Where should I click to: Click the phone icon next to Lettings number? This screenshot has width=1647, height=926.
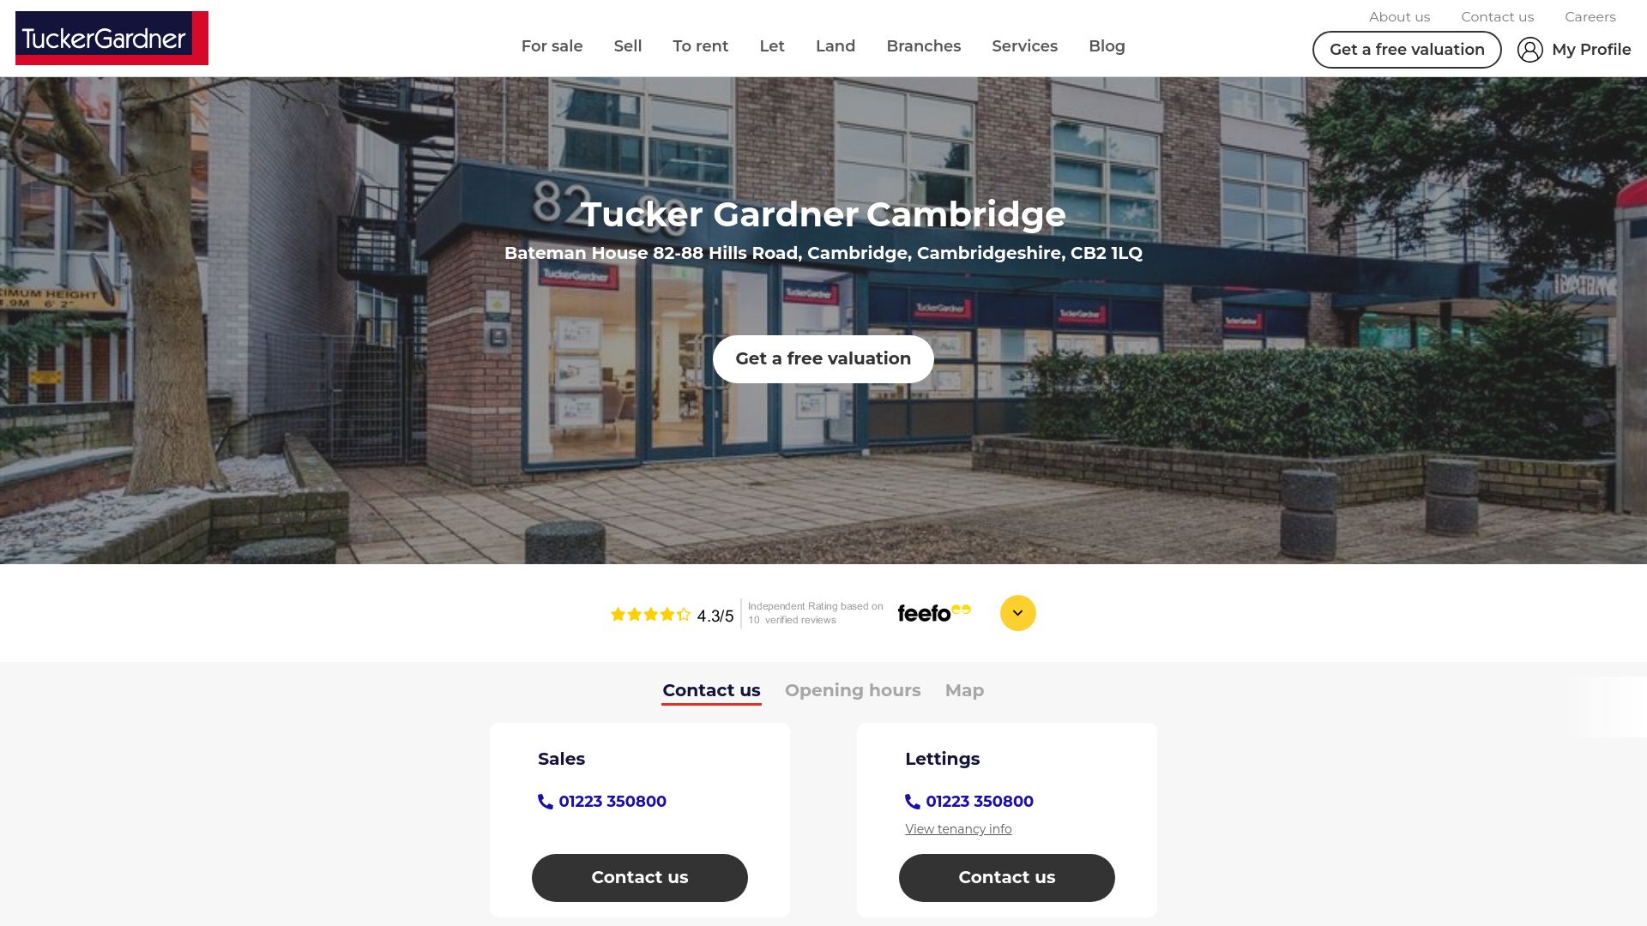click(912, 802)
